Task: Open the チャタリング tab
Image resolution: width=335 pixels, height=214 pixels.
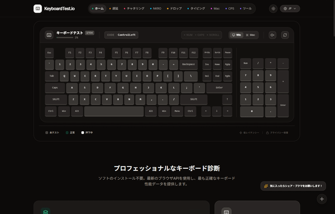Action: click(134, 8)
